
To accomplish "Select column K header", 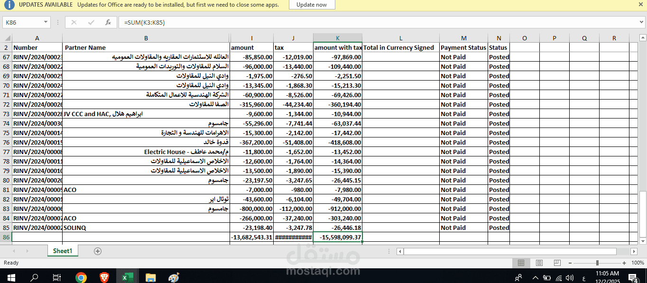I will tap(338, 38).
